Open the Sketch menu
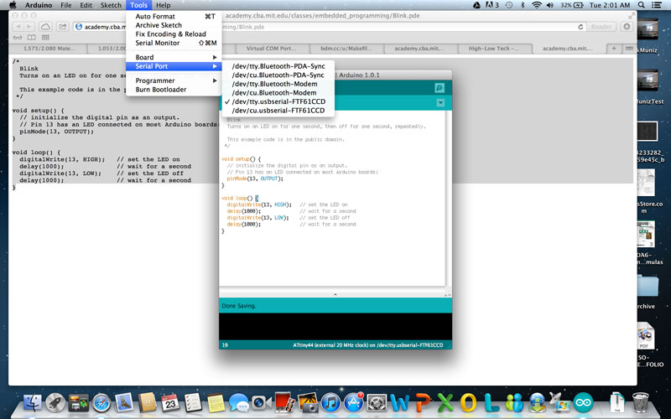The height and width of the screenshot is (419, 671). 111,5
